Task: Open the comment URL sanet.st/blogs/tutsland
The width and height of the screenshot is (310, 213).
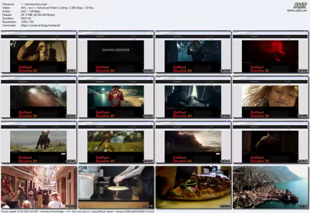Action: [x=41, y=25]
